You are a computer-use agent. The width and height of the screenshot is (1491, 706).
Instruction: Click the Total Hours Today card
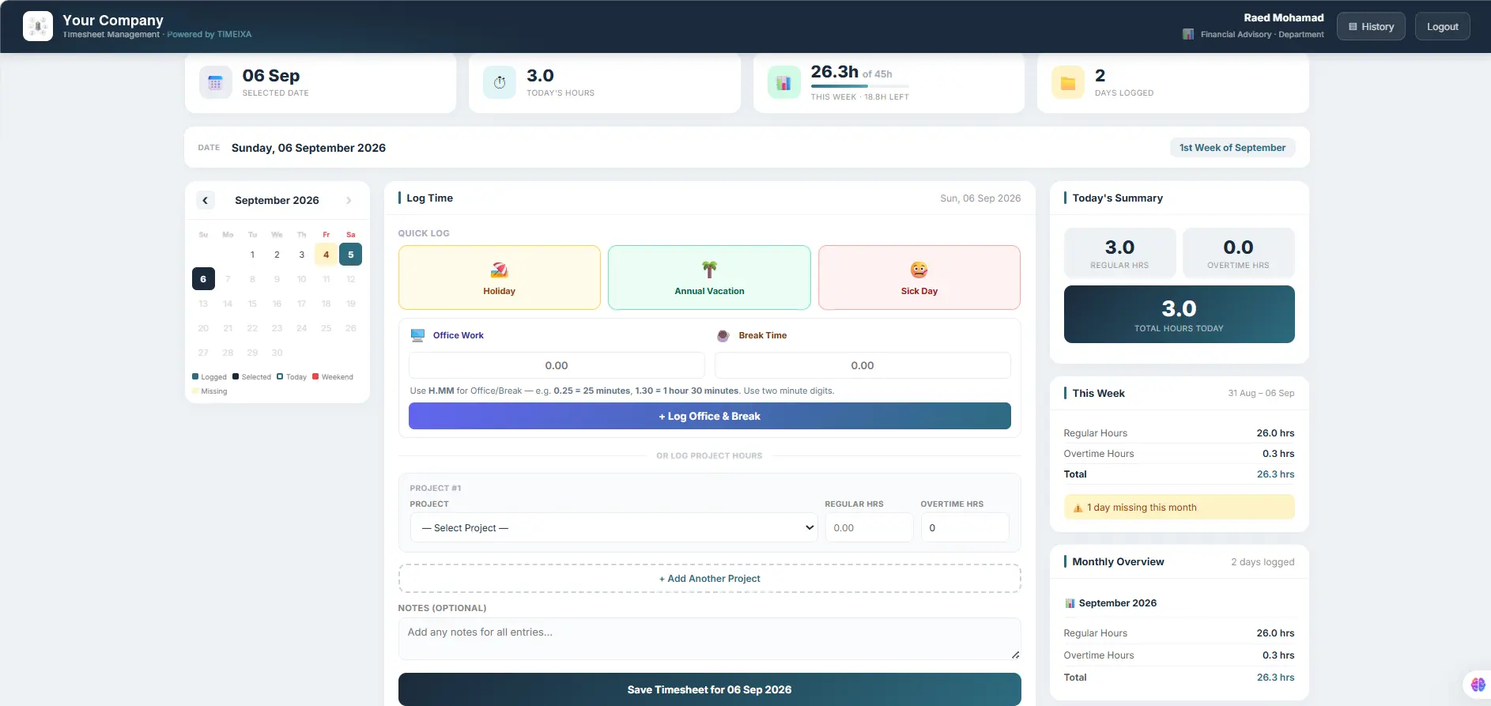(1179, 314)
